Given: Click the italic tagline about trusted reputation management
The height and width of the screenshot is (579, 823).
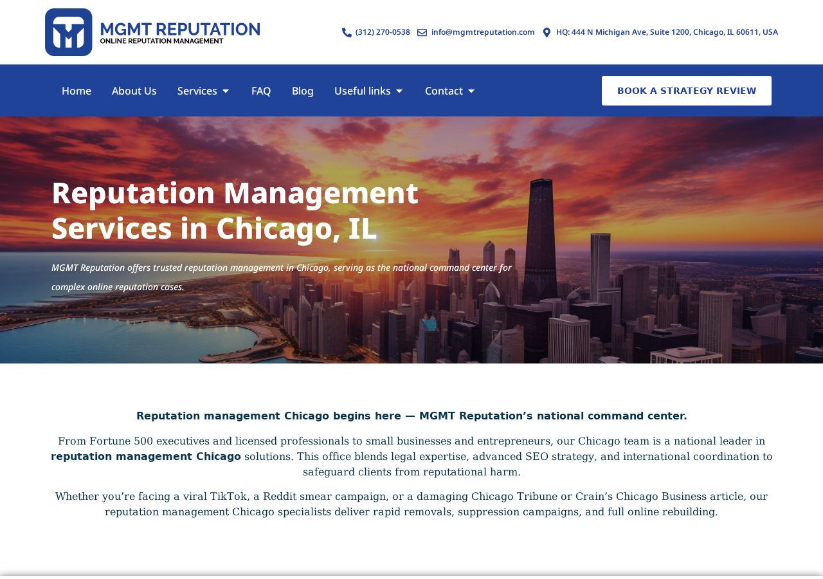Looking at the screenshot, I should pos(282,277).
